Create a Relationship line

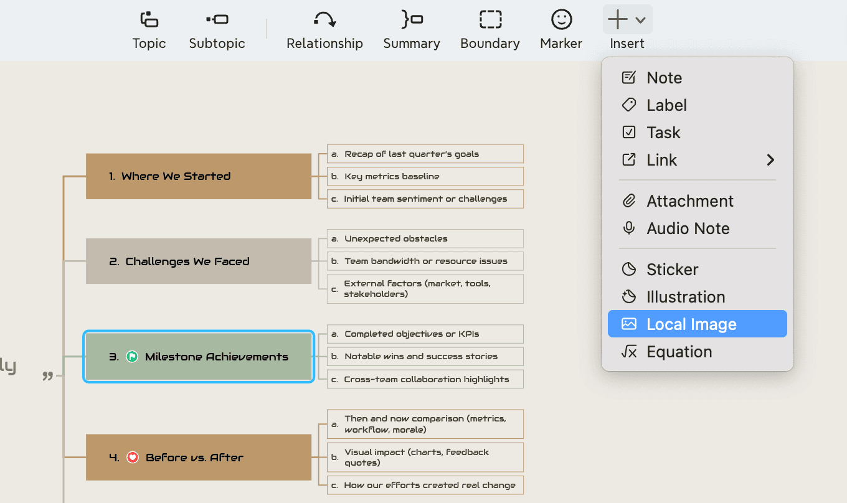pos(324,31)
